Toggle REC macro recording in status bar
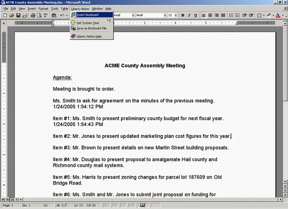The image size is (288, 209). point(106,205)
